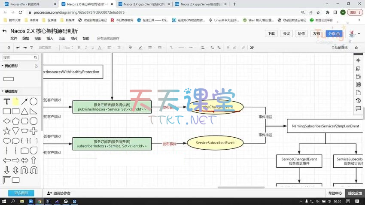Image resolution: width=365 pixels, height=205 pixels.
Task: Click the 更多图形 button
Action: coord(21,193)
